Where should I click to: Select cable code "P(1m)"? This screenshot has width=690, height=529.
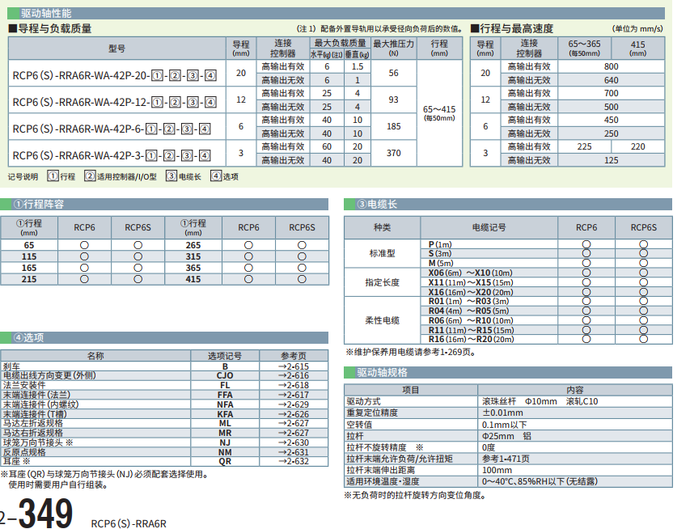[440, 244]
